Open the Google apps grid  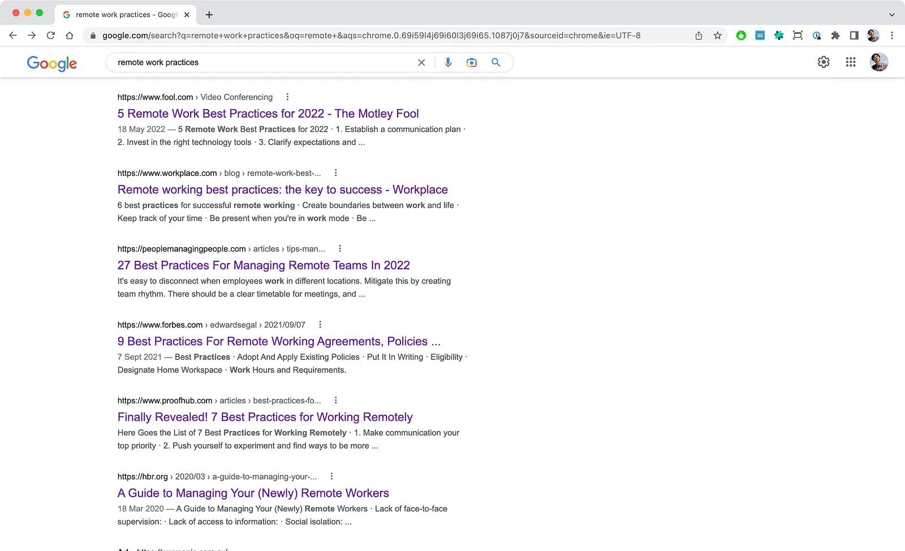click(x=851, y=62)
